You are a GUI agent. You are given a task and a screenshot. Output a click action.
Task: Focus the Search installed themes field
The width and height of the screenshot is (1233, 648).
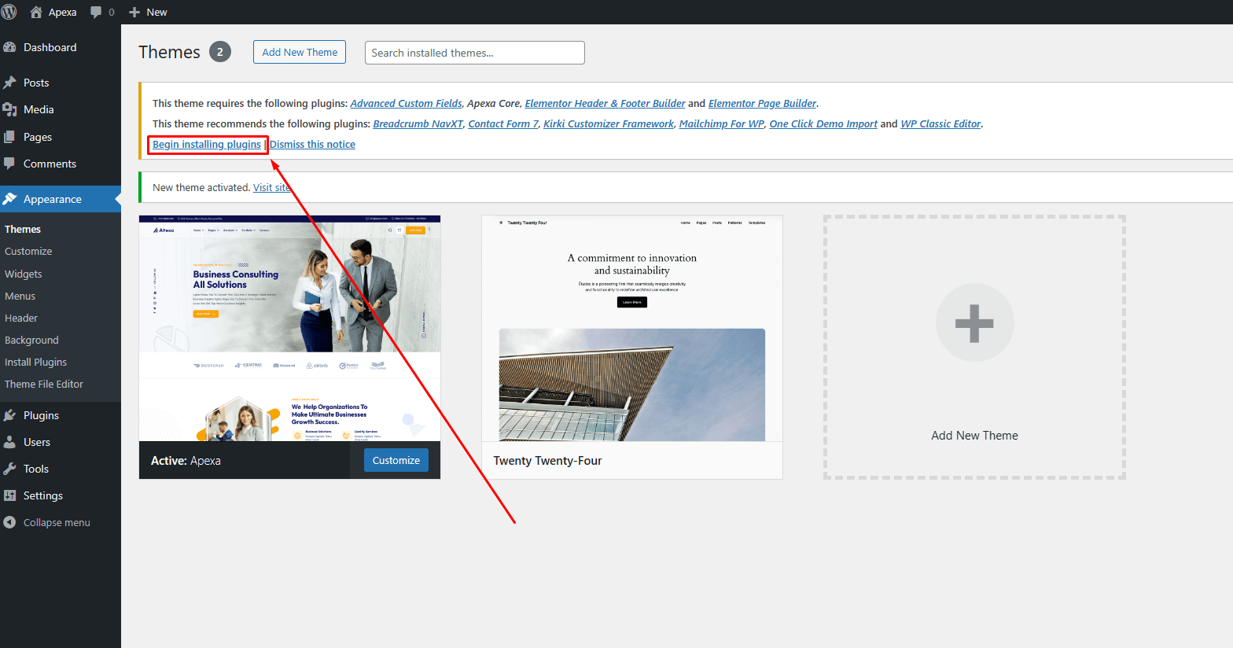click(x=474, y=53)
